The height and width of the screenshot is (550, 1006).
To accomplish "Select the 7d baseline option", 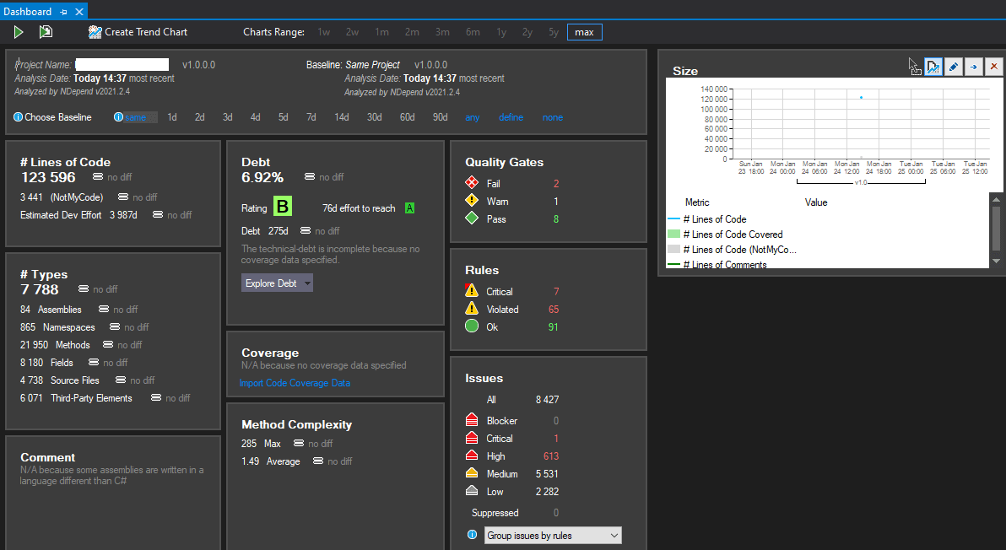I will [311, 117].
